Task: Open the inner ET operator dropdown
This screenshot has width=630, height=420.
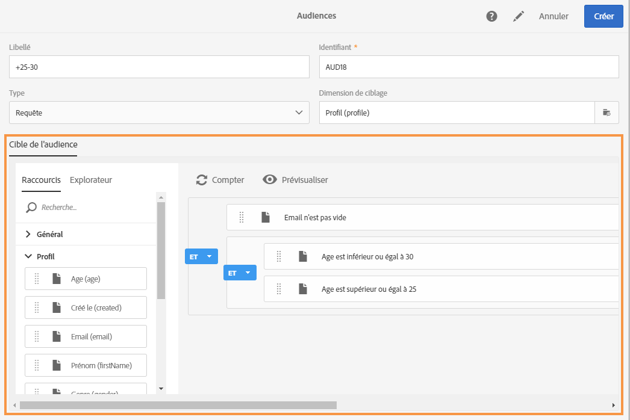Action: point(248,273)
